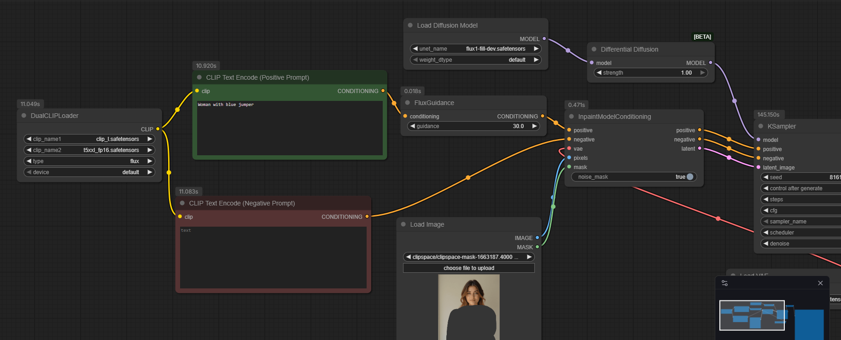841x340 pixels.
Task: Click the [BETA] badge on Differential Diffusion
Action: pos(702,37)
